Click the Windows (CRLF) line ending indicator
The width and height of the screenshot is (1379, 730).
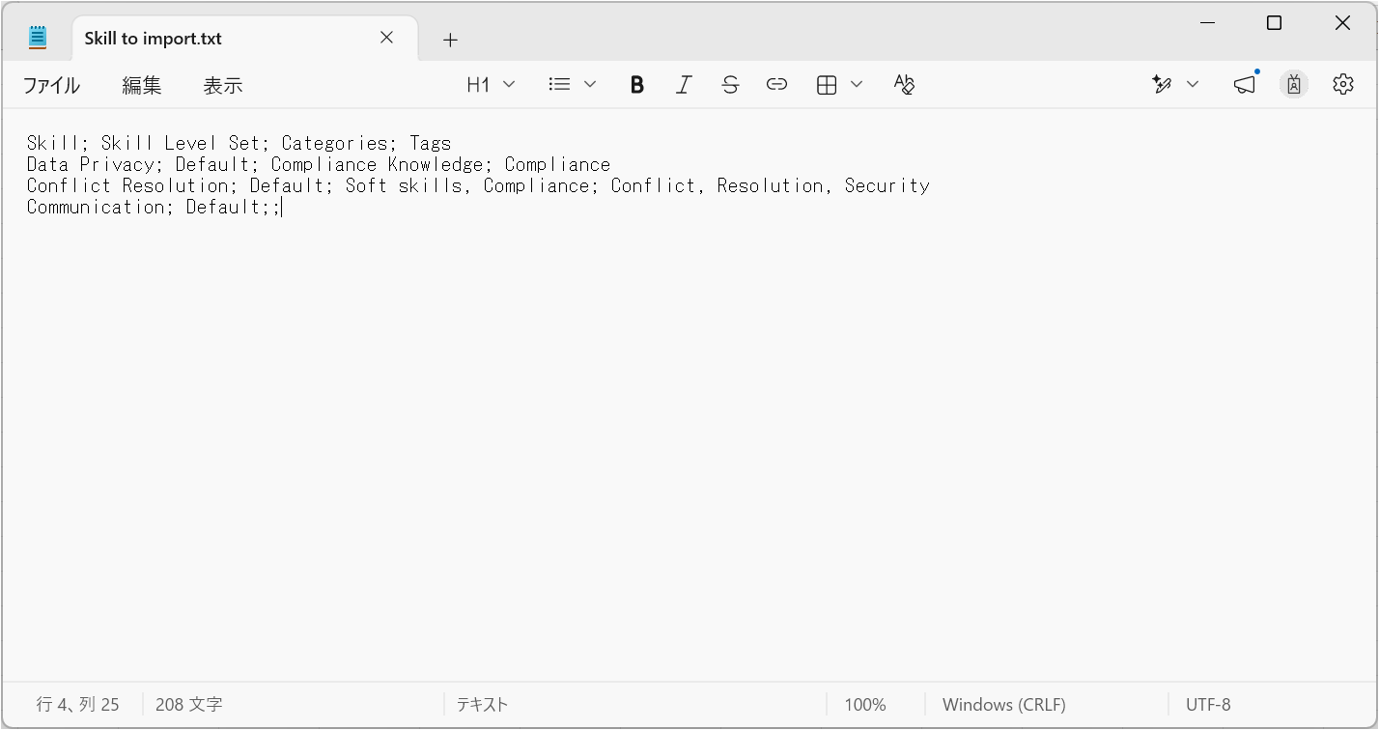click(x=1004, y=705)
